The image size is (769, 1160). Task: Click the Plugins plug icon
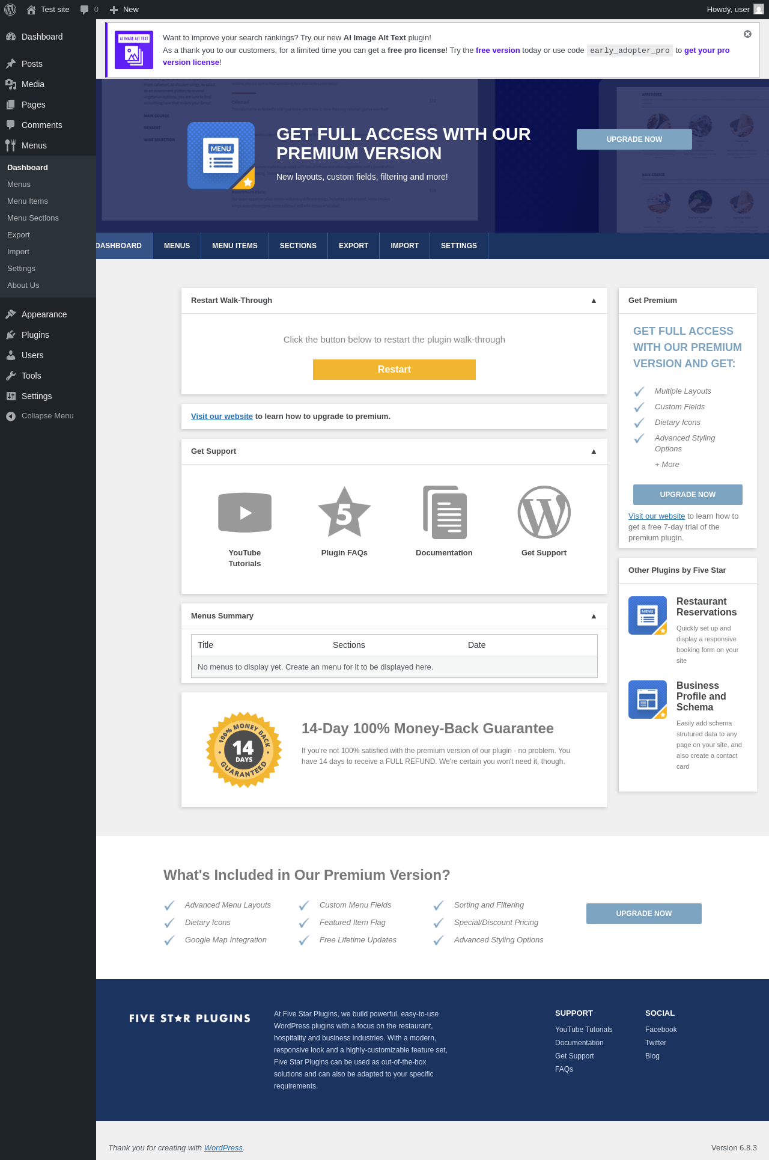(11, 335)
